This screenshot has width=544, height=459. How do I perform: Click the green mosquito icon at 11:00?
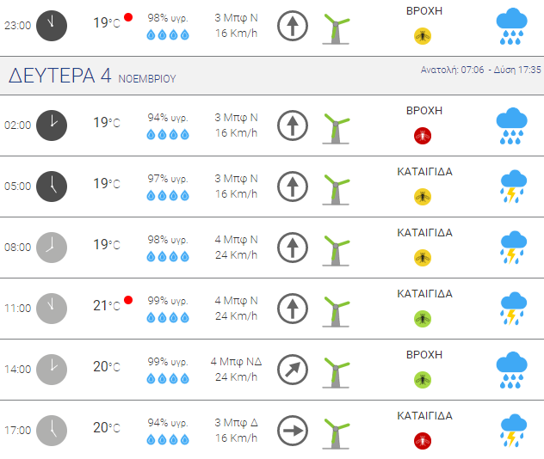pos(423,319)
